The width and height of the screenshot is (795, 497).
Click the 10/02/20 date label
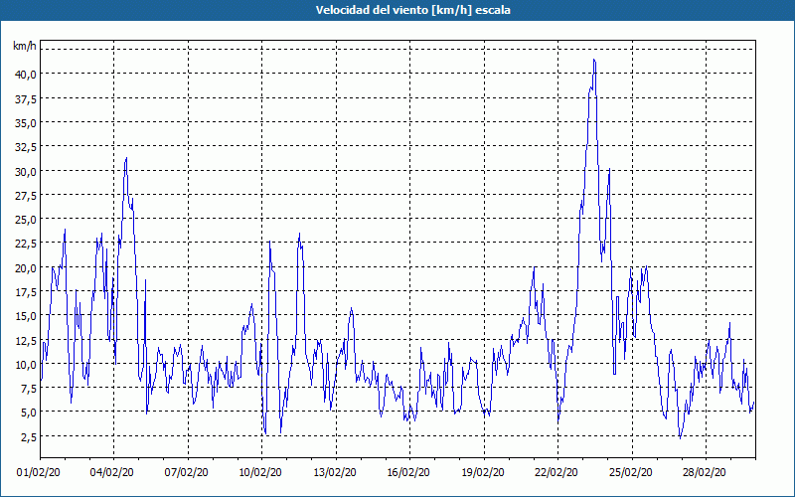[260, 472]
